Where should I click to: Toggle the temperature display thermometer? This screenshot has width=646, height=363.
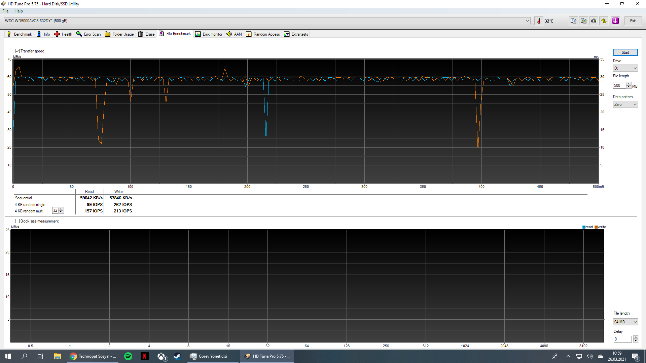[x=539, y=21]
